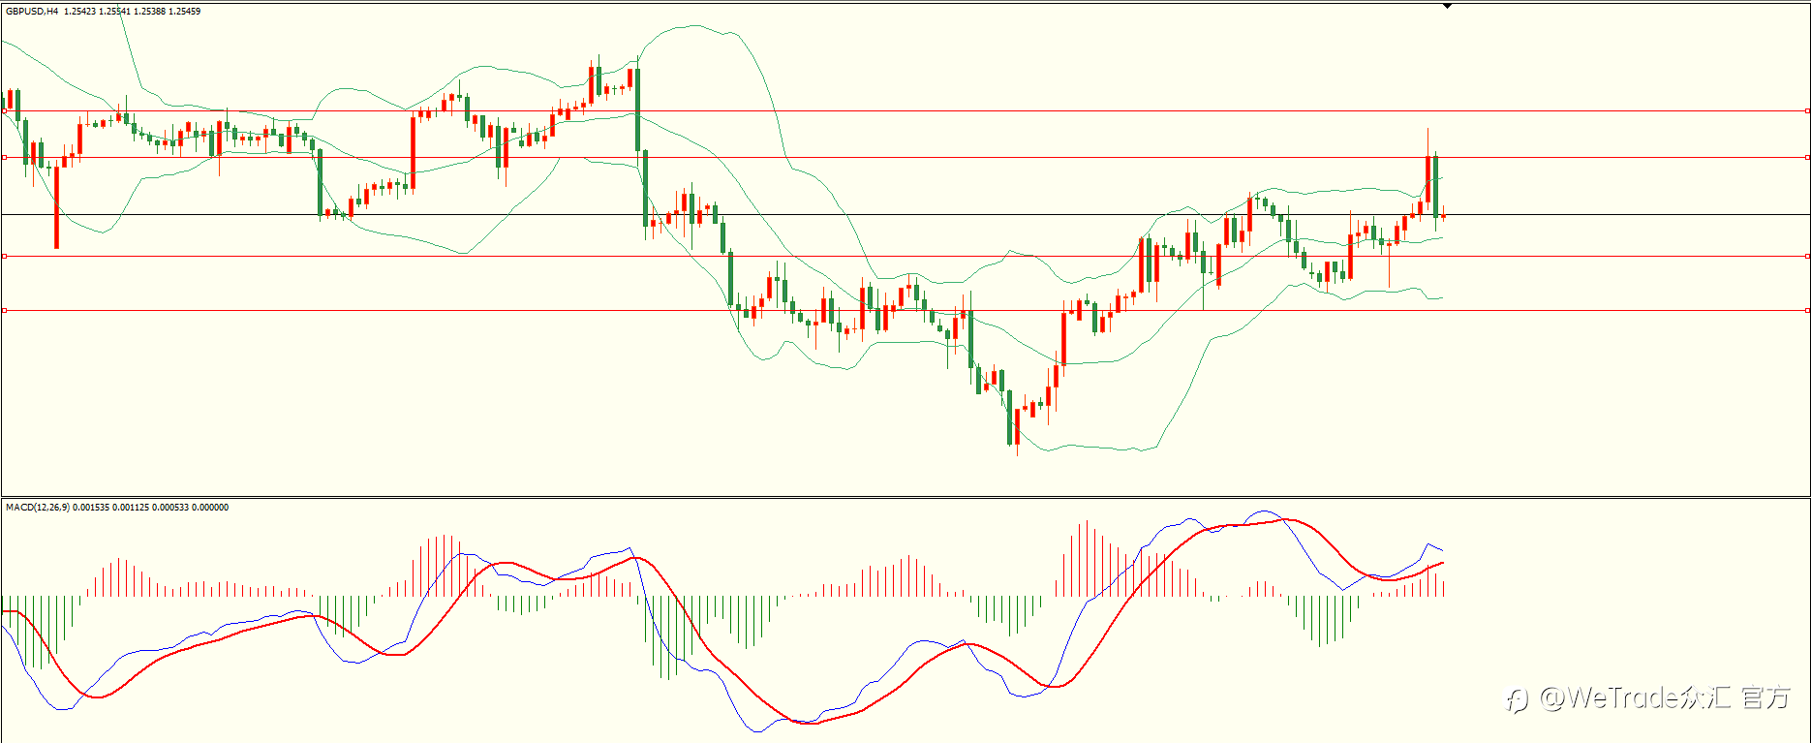Click the GBPUSD,H4 symbol label
This screenshot has width=1811, height=743.
click(x=32, y=12)
